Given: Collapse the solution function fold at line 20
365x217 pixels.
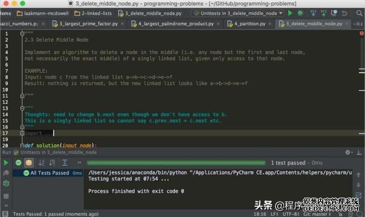Looking at the screenshot, I should 22,146.
